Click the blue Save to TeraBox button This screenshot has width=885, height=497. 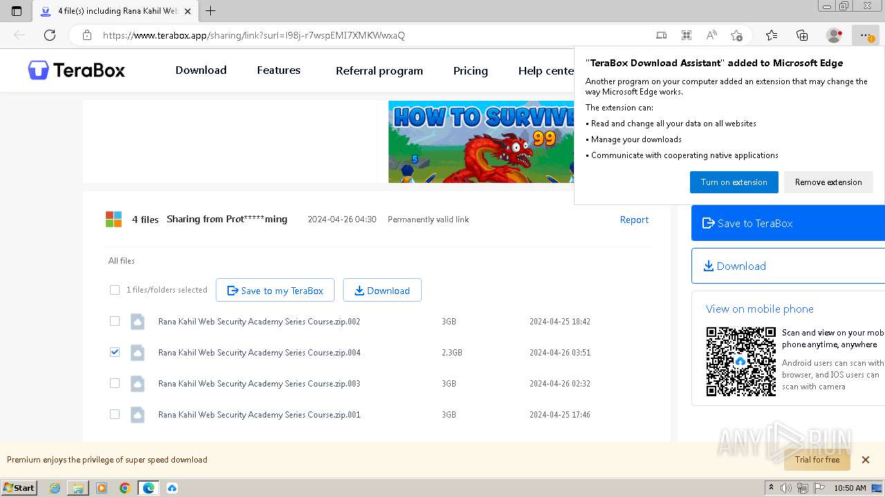[x=788, y=223]
